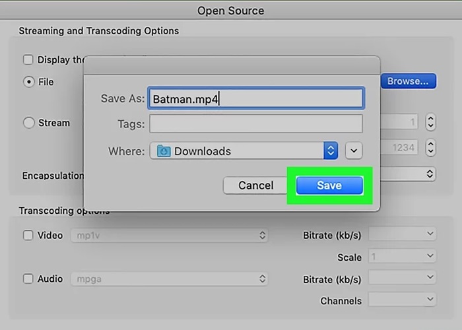Open the video Bitrate (kb/s) dropdown
Image resolution: width=462 pixels, height=330 pixels.
click(x=402, y=234)
